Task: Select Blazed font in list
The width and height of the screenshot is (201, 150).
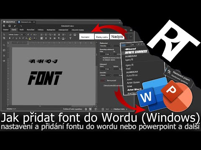Action: [131, 49]
